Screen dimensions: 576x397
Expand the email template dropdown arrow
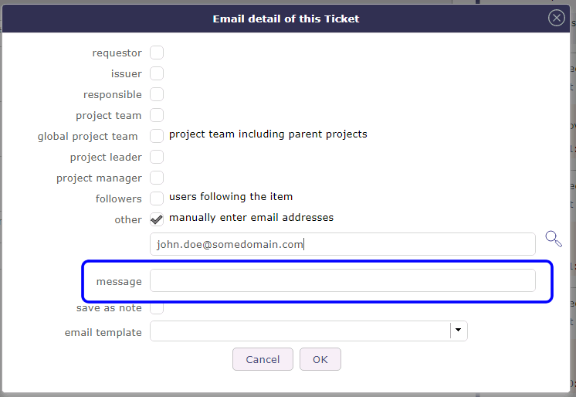point(459,331)
